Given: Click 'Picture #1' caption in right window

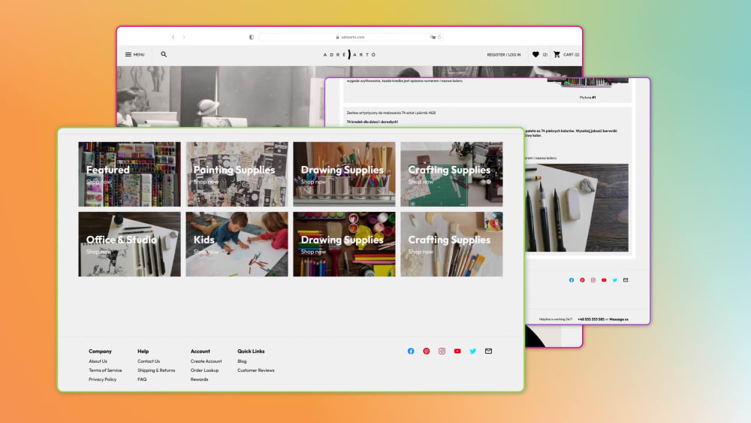Looking at the screenshot, I should click(x=588, y=98).
